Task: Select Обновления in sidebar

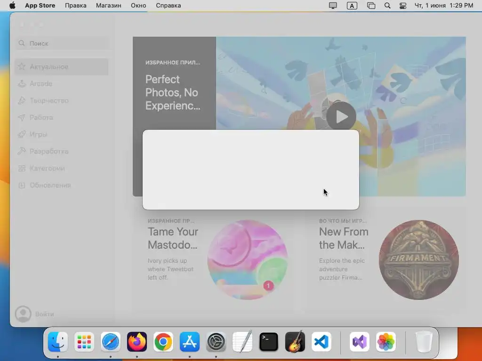Action: point(62,185)
